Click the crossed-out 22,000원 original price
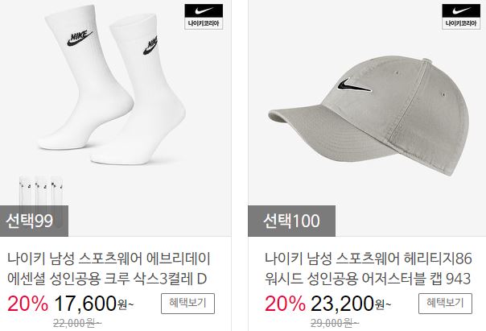Screen dimensions: 486x331 point(77,324)
